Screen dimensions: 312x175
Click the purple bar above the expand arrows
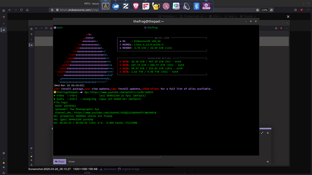tap(265, 129)
